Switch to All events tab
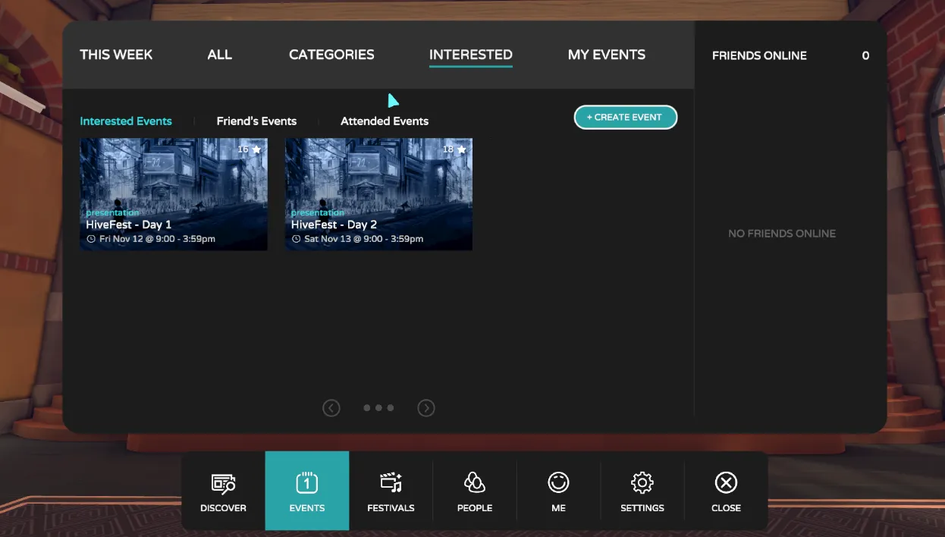 219,55
